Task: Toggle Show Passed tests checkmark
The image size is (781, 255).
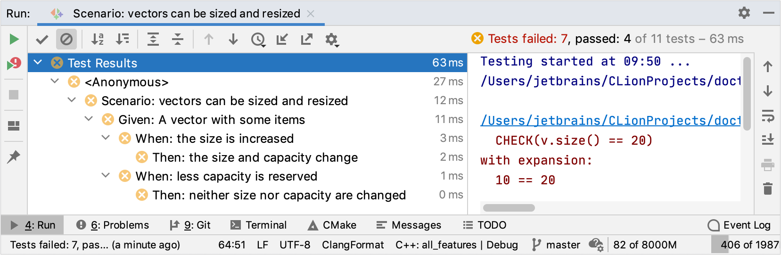Action: (x=42, y=40)
